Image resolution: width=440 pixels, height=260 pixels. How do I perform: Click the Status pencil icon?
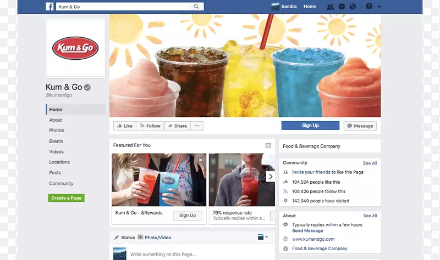tap(117, 238)
